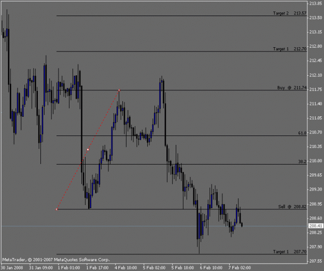Click the Sell @ 208.82 level label
Viewport: 324px width, 271px height.
pos(292,207)
